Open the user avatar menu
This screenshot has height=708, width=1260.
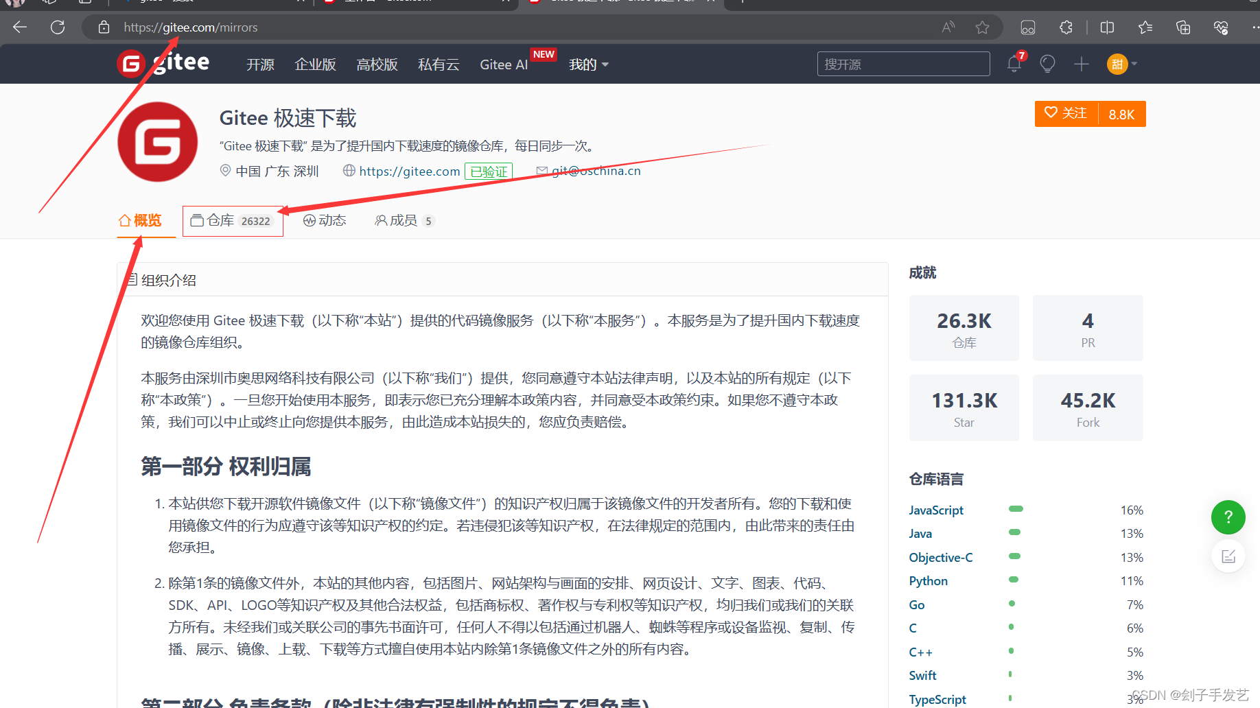click(x=1121, y=64)
